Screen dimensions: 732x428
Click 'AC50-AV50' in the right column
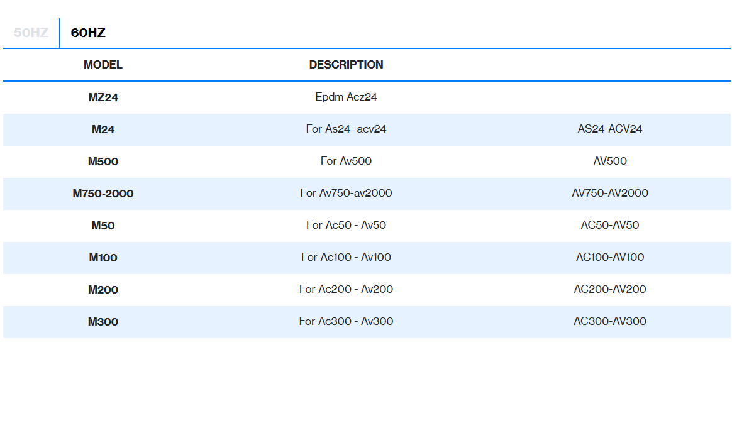click(610, 226)
